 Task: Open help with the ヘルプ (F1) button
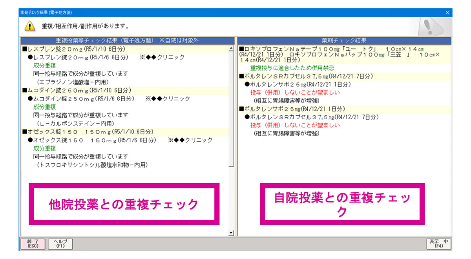click(60, 244)
